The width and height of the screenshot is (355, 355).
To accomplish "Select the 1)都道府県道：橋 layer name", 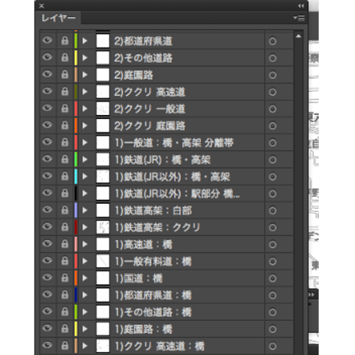I will click(153, 296).
